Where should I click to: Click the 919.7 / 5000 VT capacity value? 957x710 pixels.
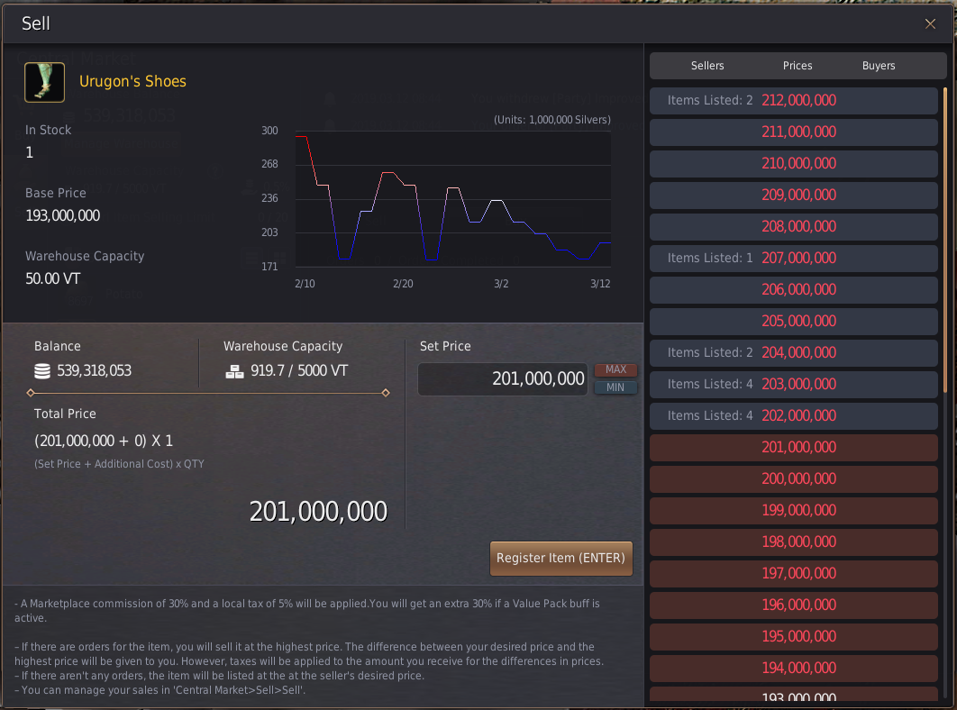299,371
